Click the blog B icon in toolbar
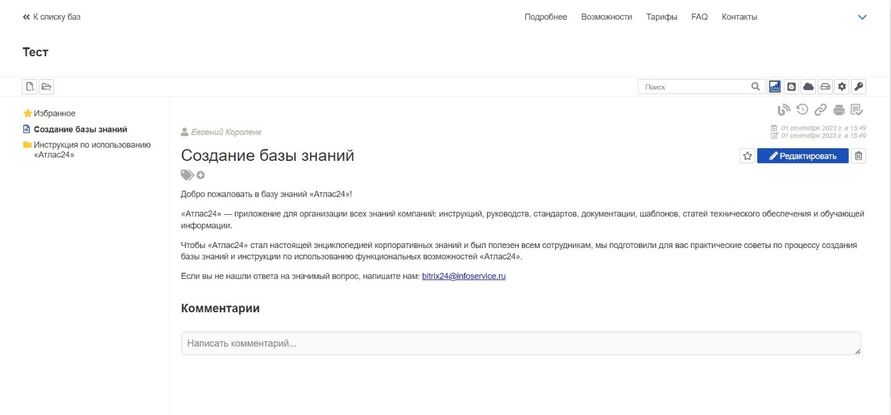891x415 pixels. point(791,87)
